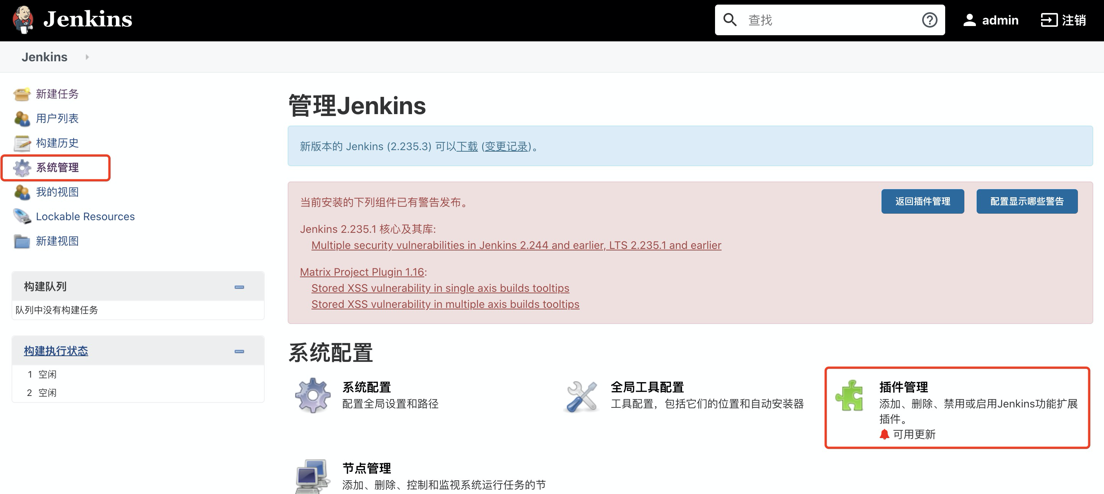This screenshot has height=494, width=1104.
Task: Expand the Jenkins breadcrumb arrow
Action: point(87,57)
